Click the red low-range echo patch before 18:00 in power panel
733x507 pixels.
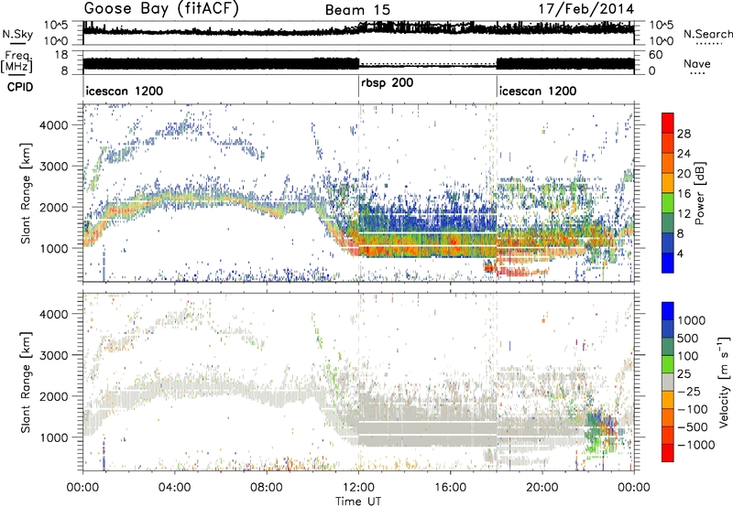489,266
